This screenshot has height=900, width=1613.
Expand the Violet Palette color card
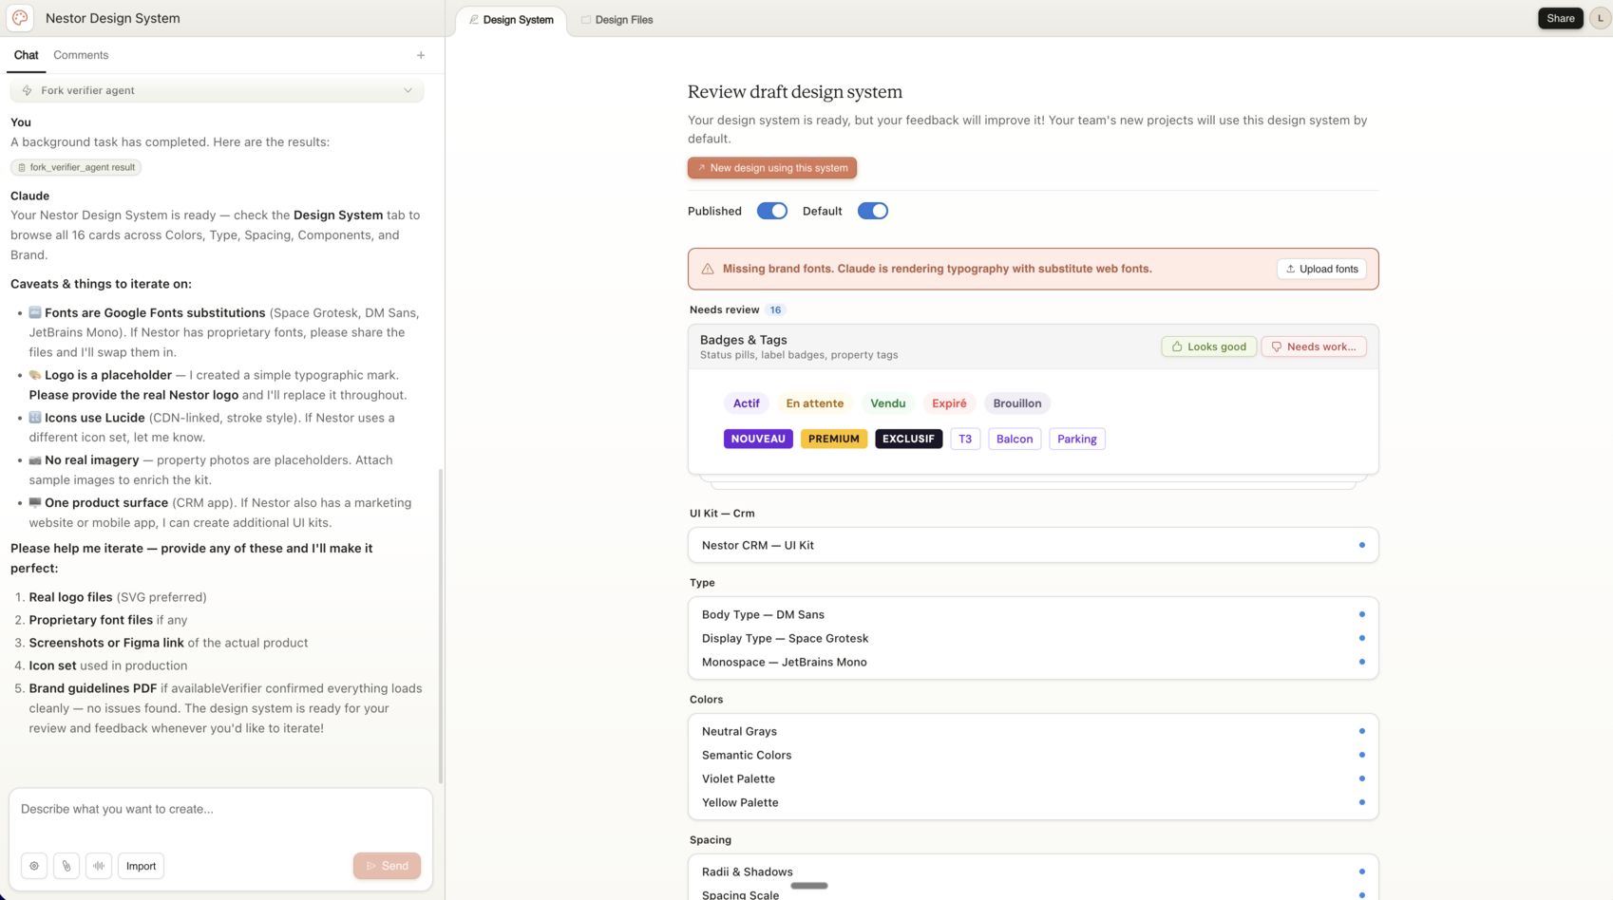[1033, 778]
